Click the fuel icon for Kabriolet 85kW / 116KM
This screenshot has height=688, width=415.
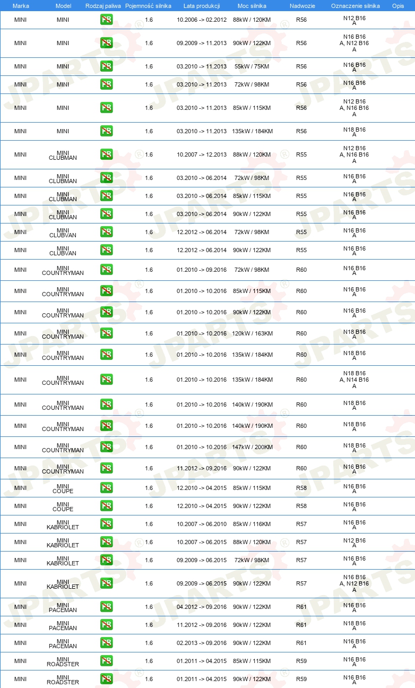click(x=106, y=524)
